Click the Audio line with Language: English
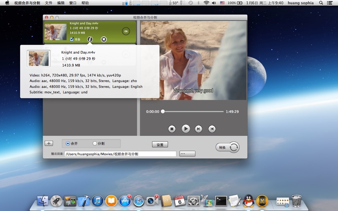The height and width of the screenshot is (211, 338). (x=86, y=87)
